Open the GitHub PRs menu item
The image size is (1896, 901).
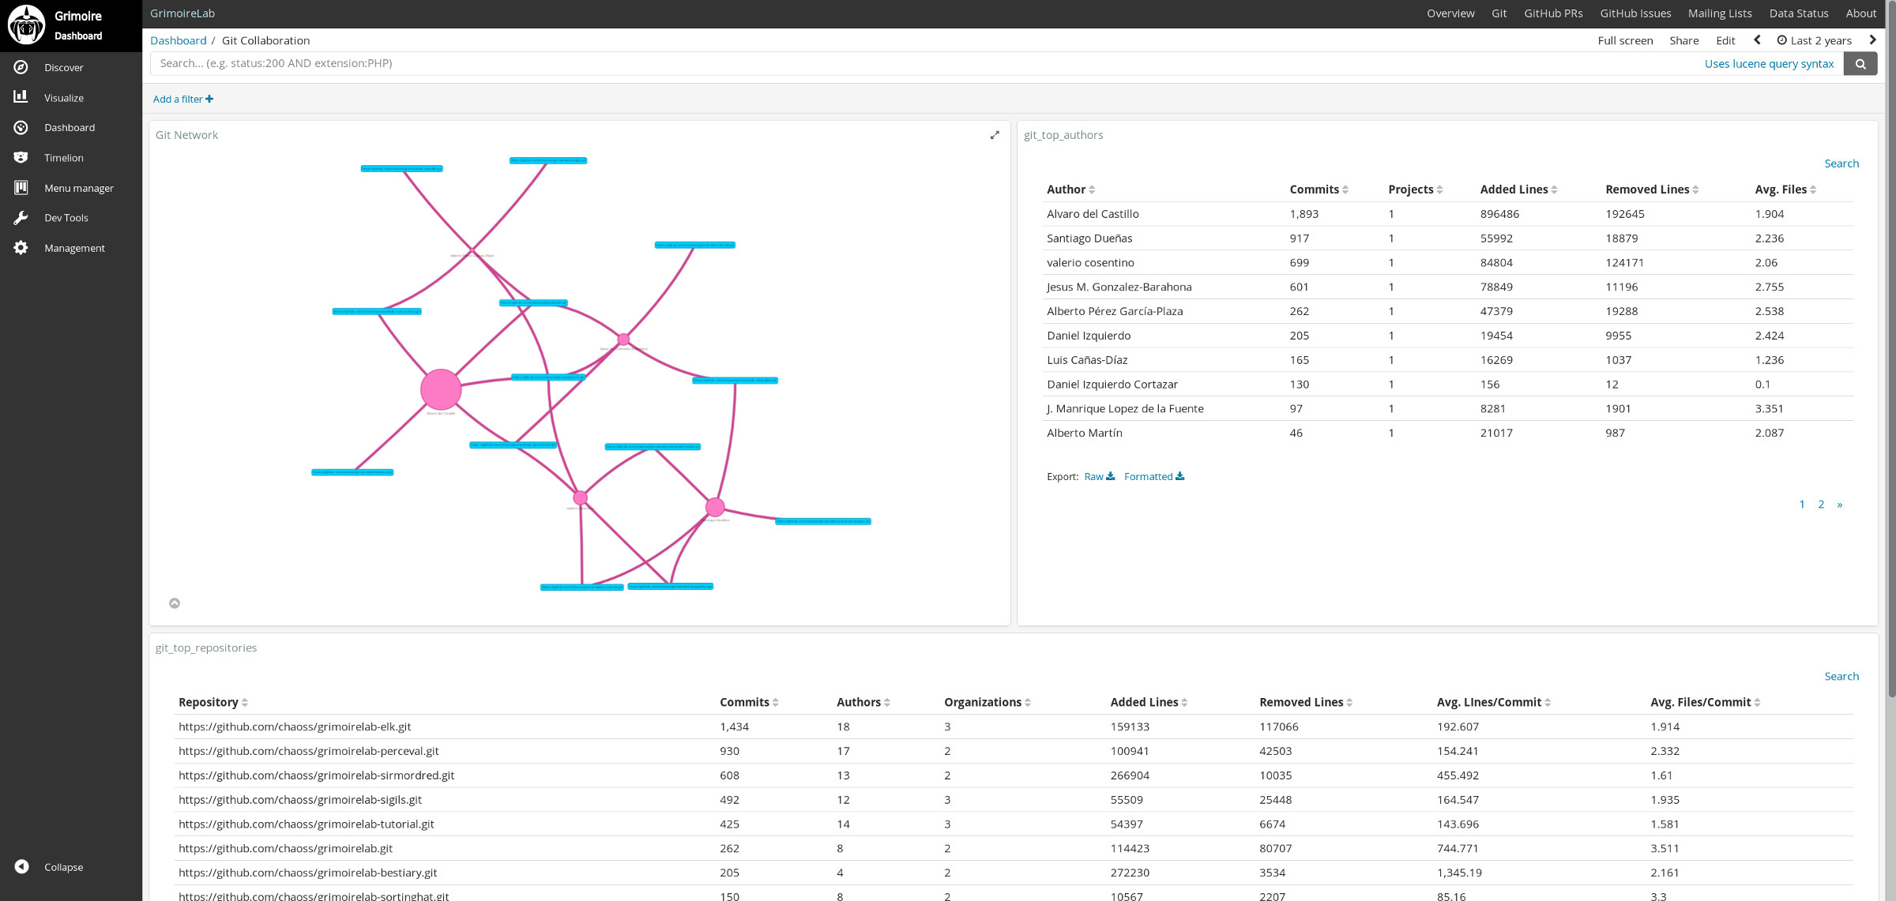coord(1552,13)
